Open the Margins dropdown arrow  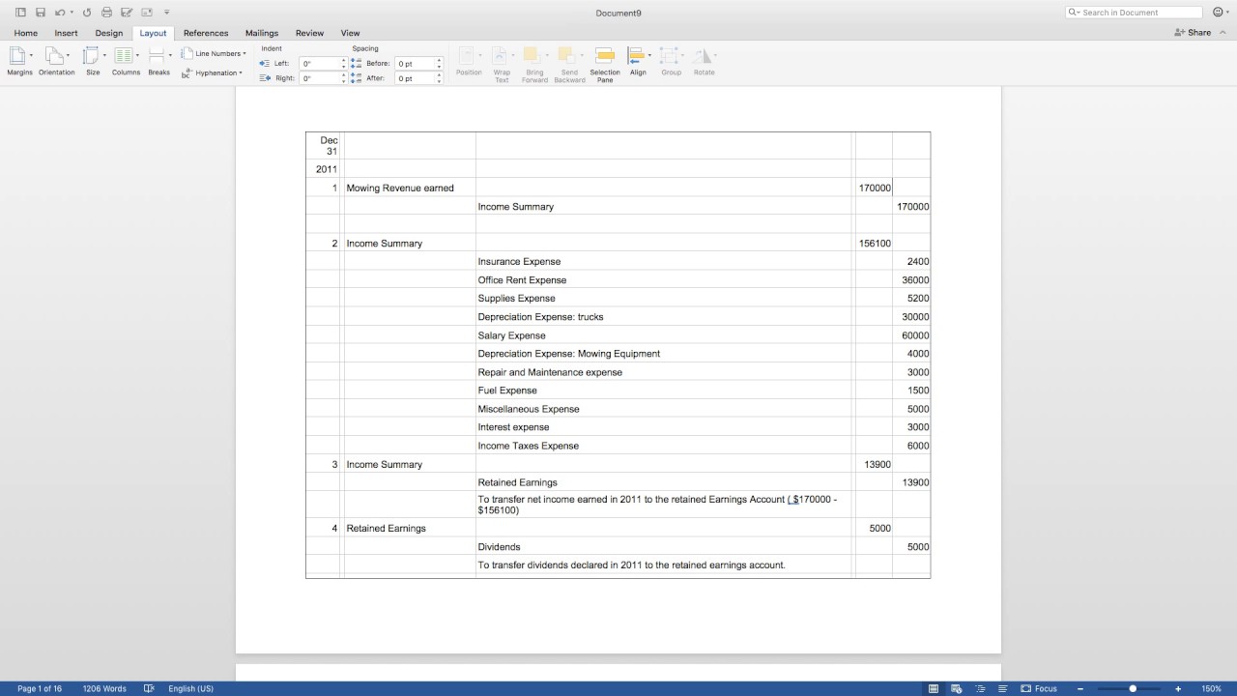(31, 55)
